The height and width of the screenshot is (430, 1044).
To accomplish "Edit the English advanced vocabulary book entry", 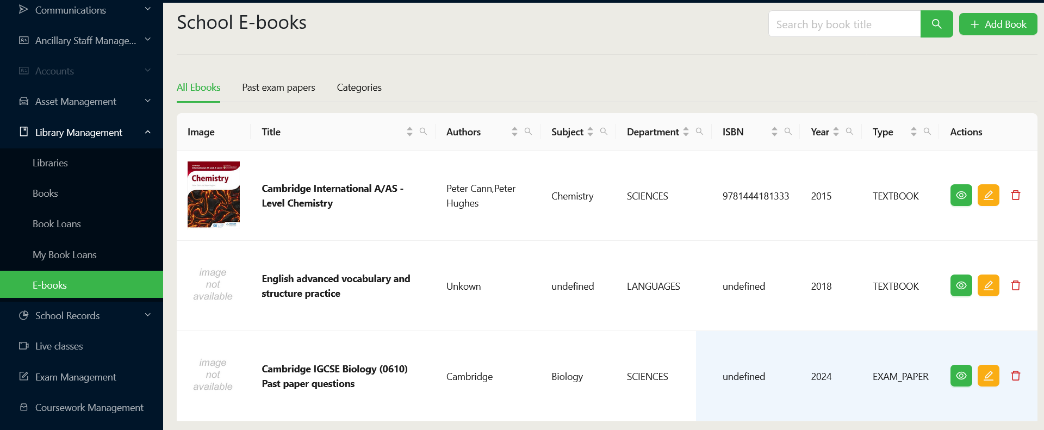I will (x=988, y=286).
